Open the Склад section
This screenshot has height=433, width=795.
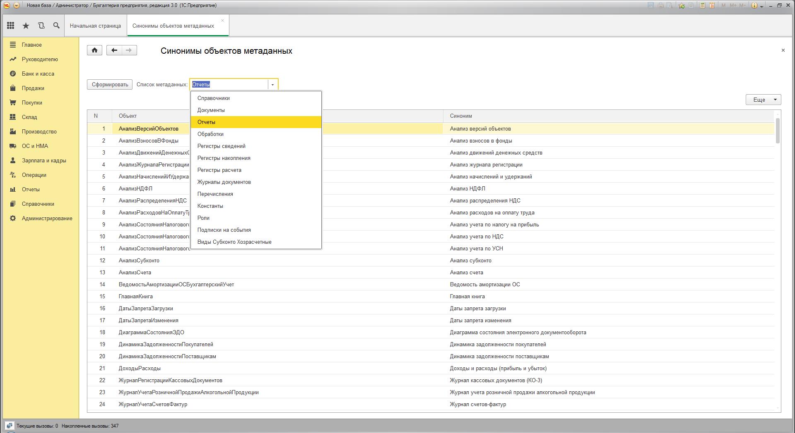point(41,117)
